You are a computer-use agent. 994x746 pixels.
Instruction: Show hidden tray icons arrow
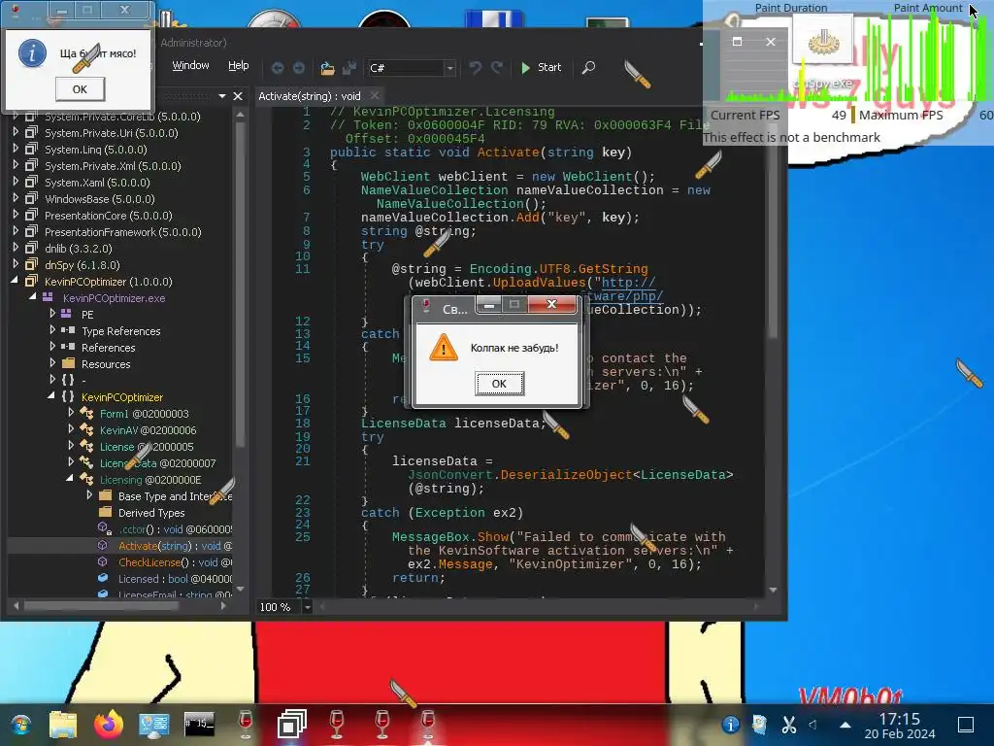[x=845, y=724]
